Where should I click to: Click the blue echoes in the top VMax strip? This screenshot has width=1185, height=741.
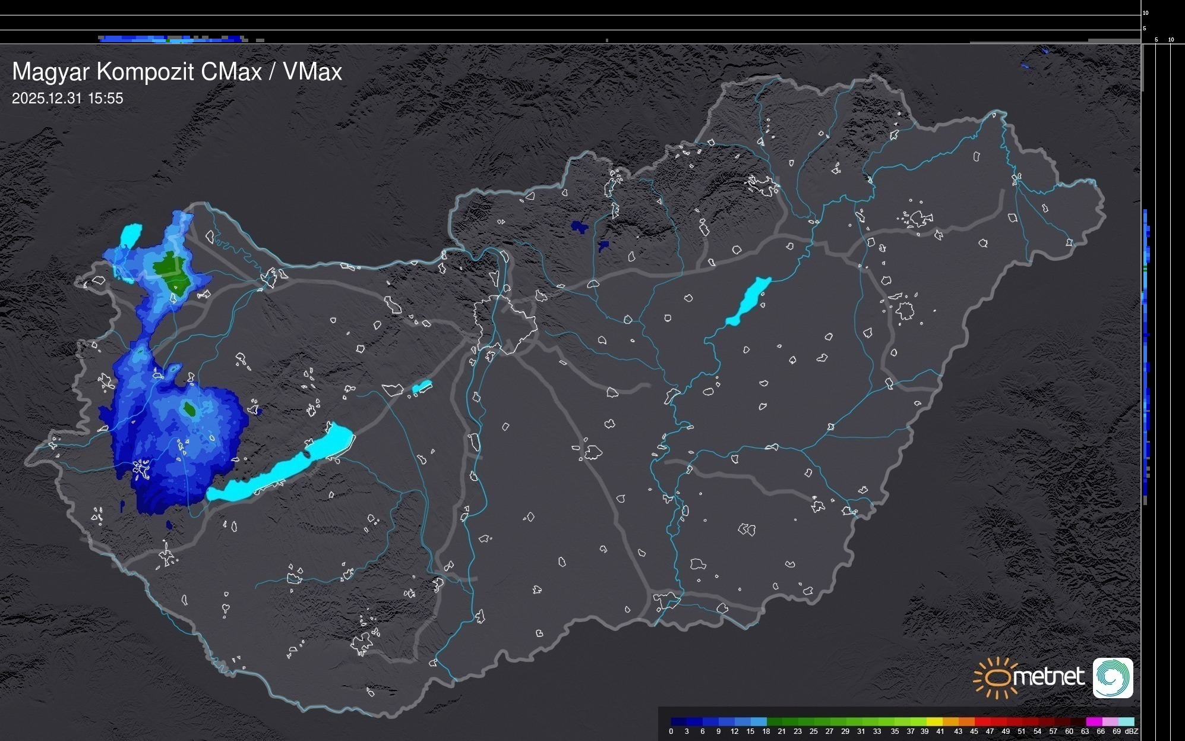tap(169, 39)
